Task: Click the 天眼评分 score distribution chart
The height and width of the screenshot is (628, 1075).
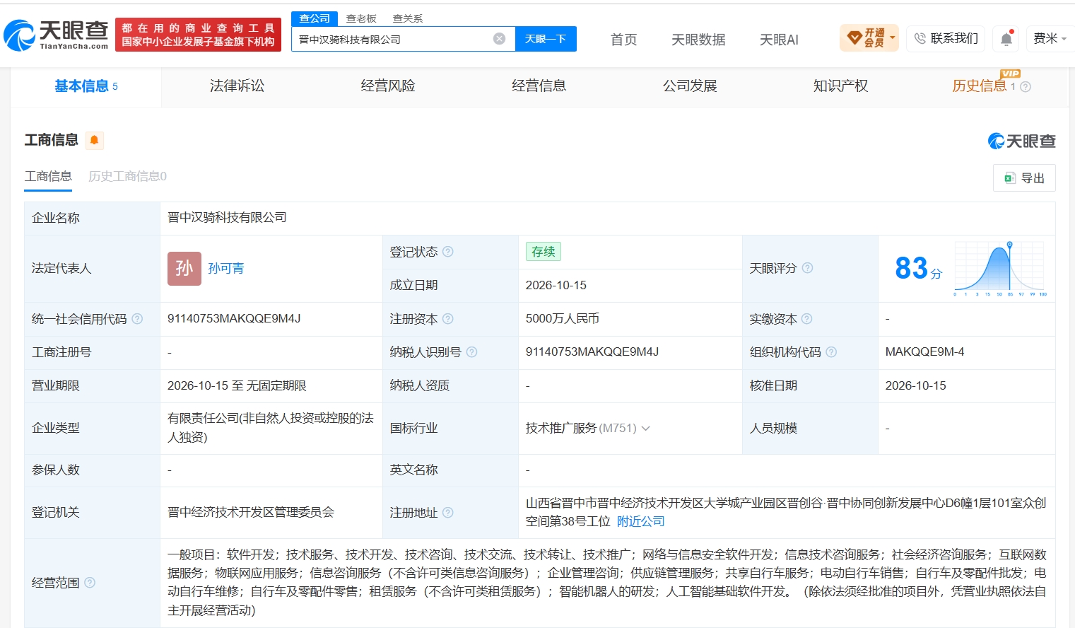Action: (x=1000, y=269)
